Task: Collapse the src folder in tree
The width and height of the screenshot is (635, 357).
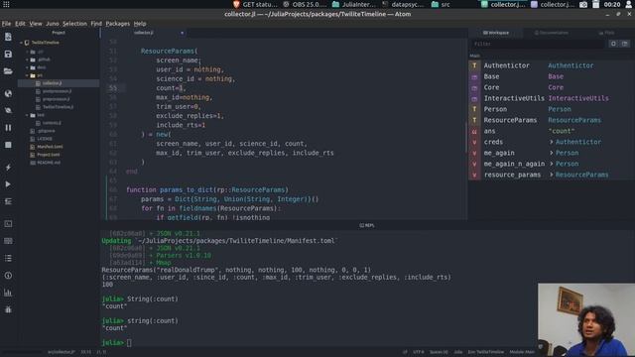Action: 28,75
